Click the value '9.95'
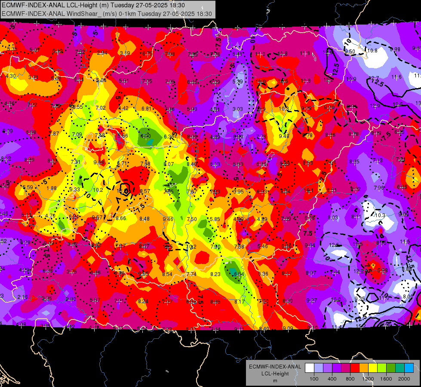 [143, 273]
